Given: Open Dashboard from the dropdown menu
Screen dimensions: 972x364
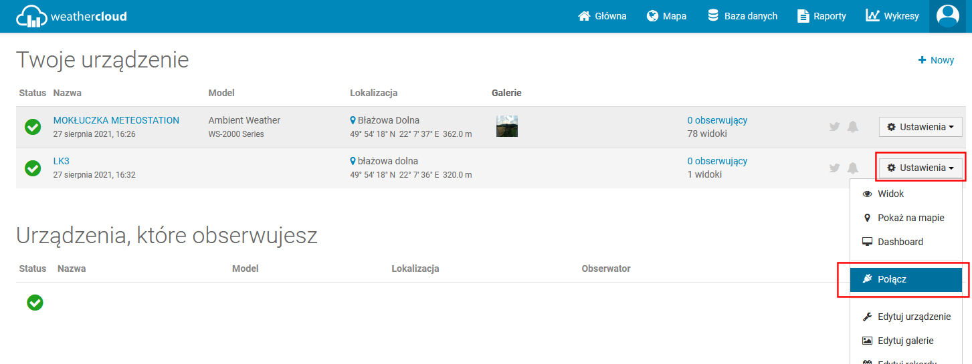Looking at the screenshot, I should [x=900, y=242].
